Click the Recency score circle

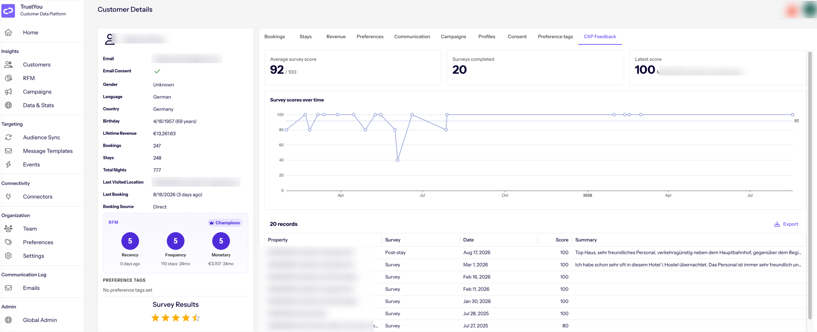tap(130, 241)
